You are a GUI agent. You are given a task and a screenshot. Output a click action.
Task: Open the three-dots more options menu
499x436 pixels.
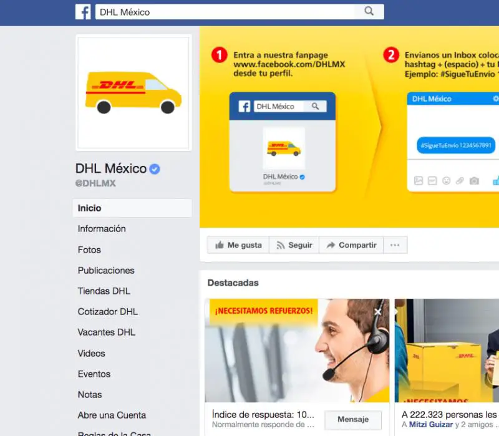click(x=395, y=245)
